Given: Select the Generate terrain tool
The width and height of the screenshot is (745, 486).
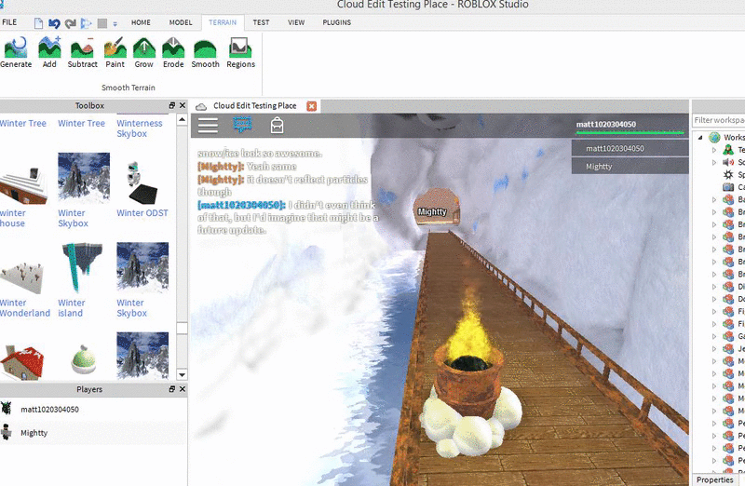Looking at the screenshot, I should [x=16, y=53].
